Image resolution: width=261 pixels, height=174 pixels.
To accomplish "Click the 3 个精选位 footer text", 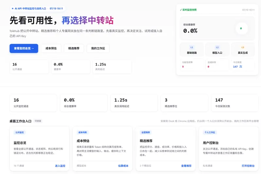I will [x=146, y=166].
